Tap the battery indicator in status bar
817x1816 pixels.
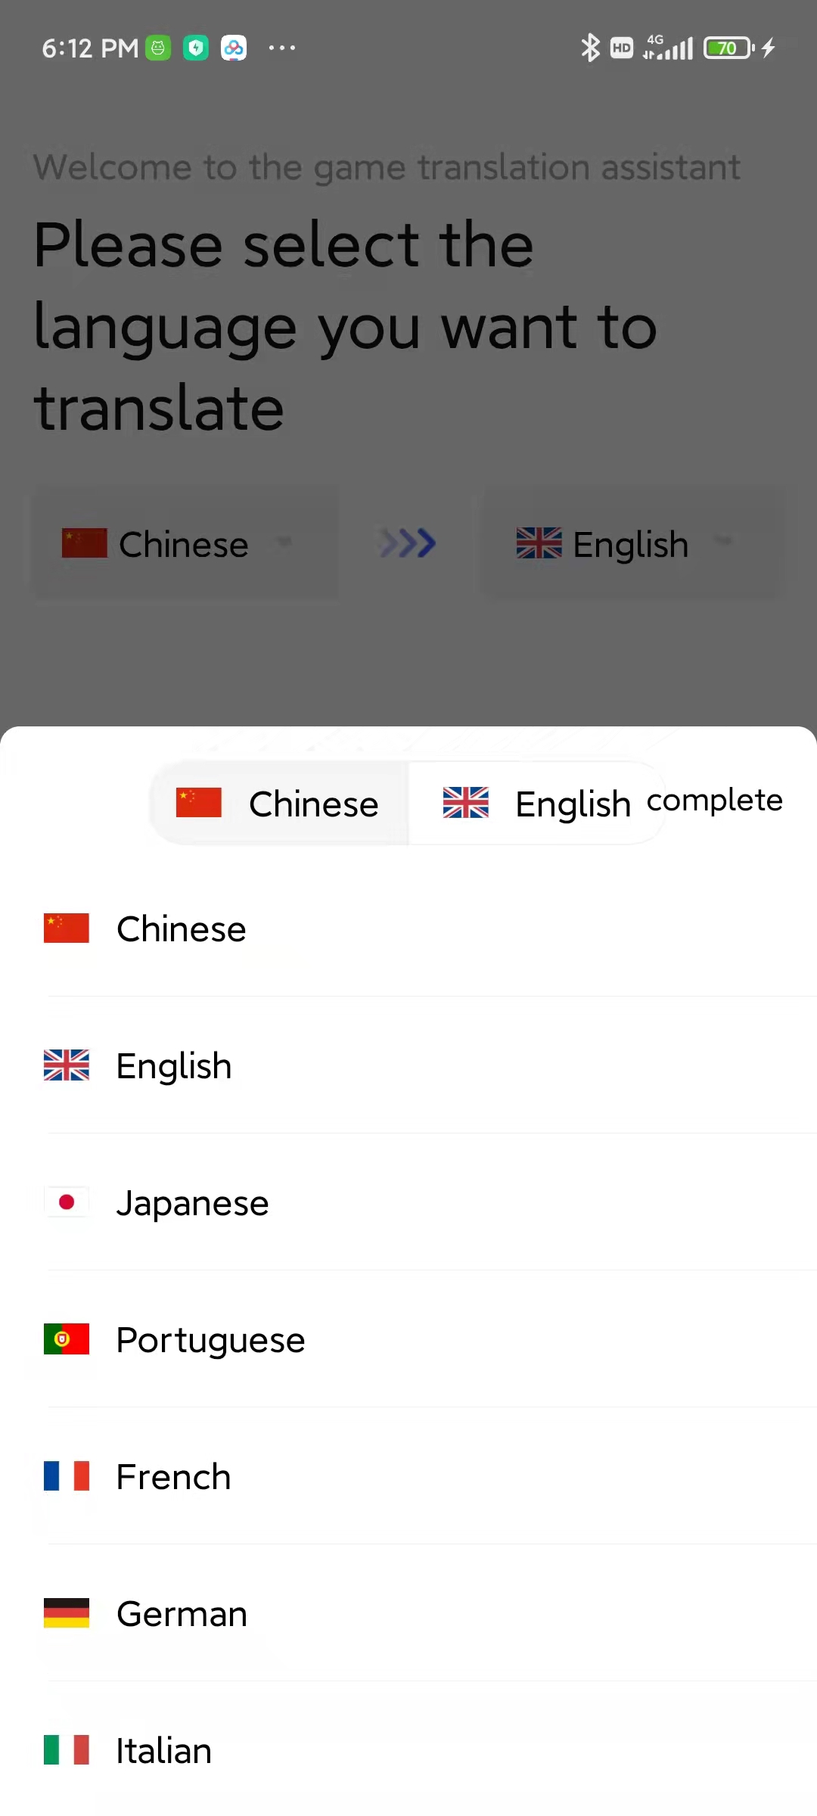click(729, 48)
